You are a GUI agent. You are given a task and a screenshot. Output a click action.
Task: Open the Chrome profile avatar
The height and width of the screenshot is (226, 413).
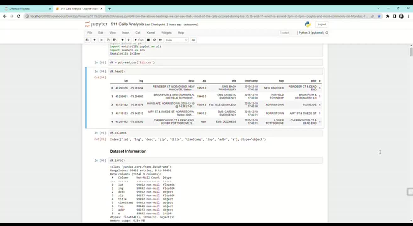click(401, 16)
